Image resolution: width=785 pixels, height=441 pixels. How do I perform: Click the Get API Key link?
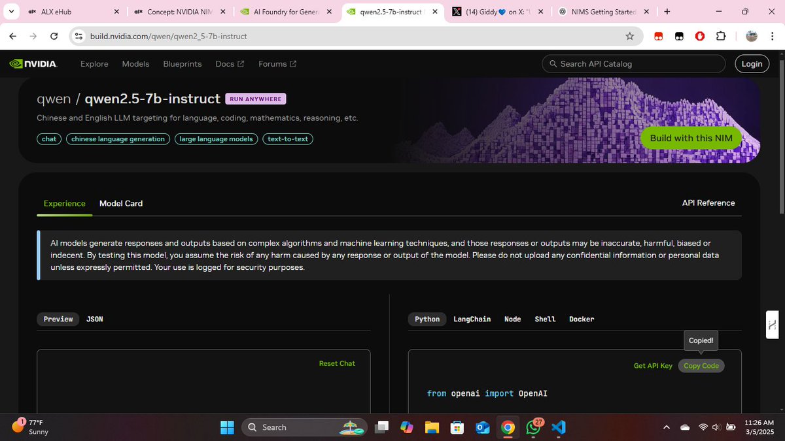653,366
